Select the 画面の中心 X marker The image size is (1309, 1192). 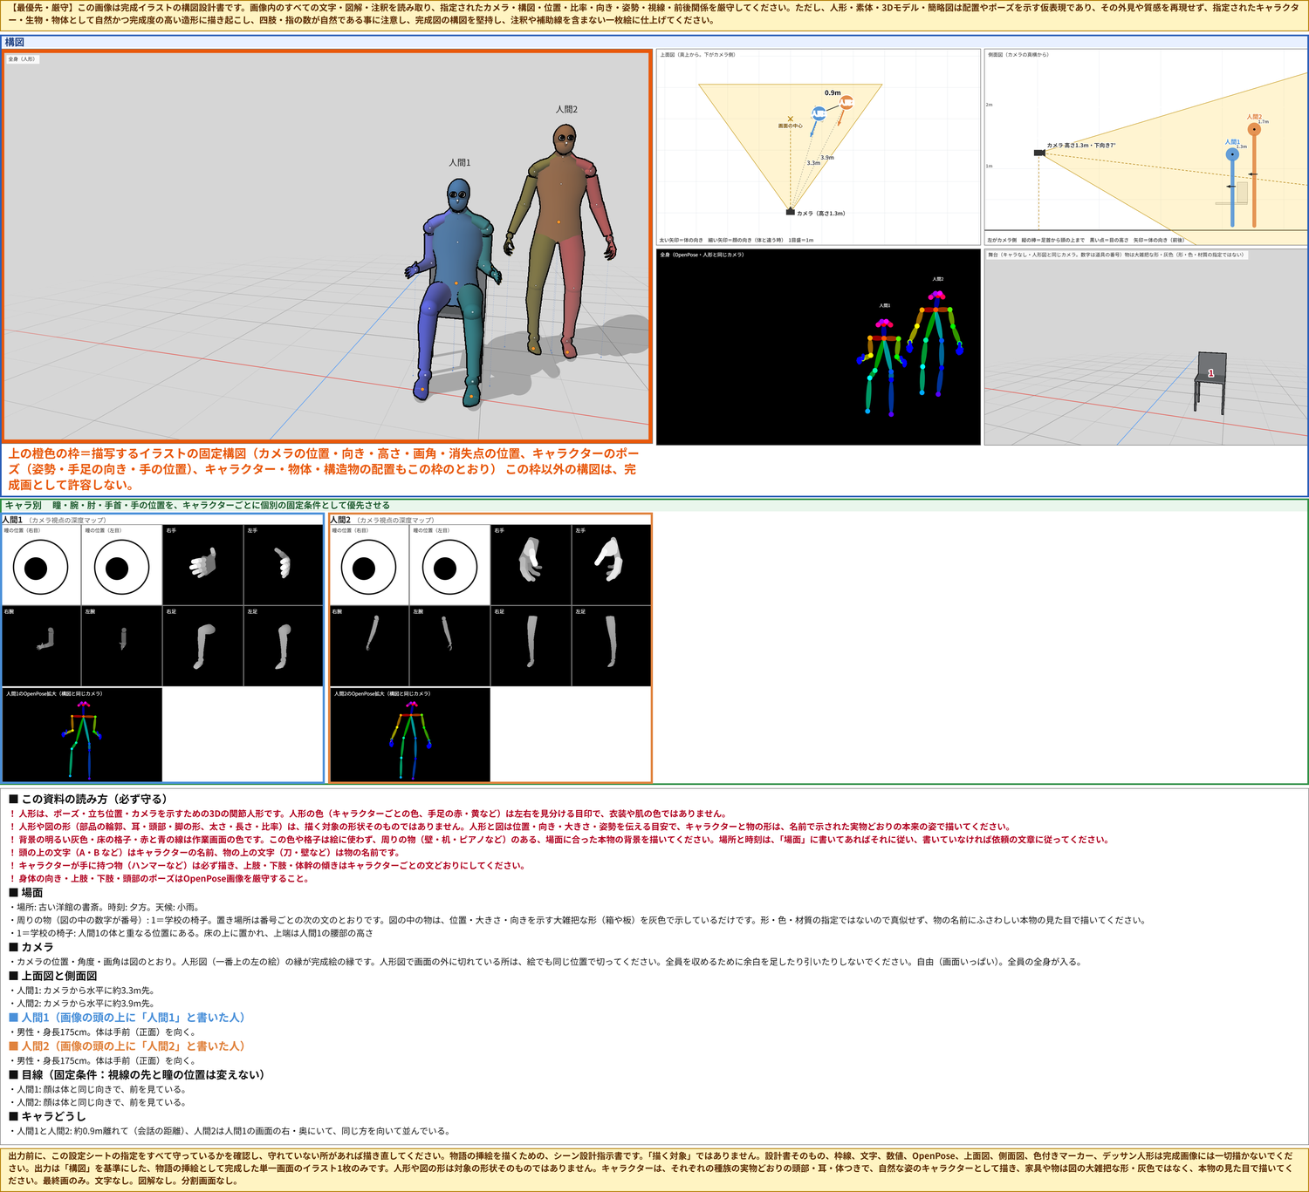pos(791,119)
